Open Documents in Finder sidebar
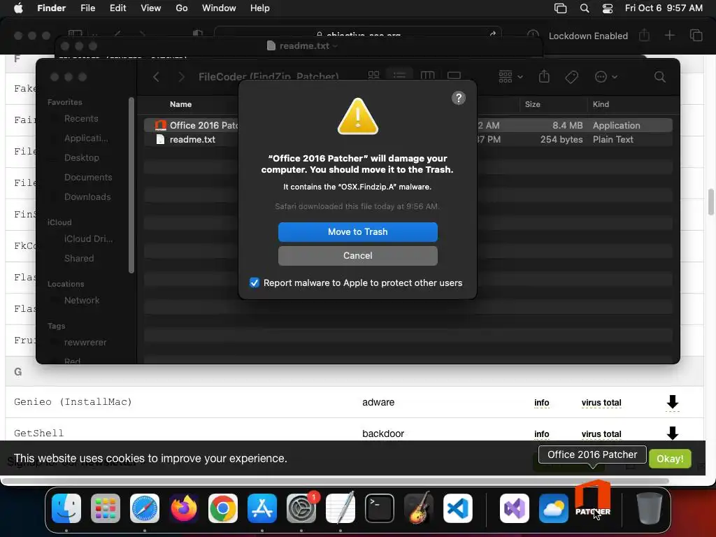This screenshot has height=537, width=716. (87, 177)
